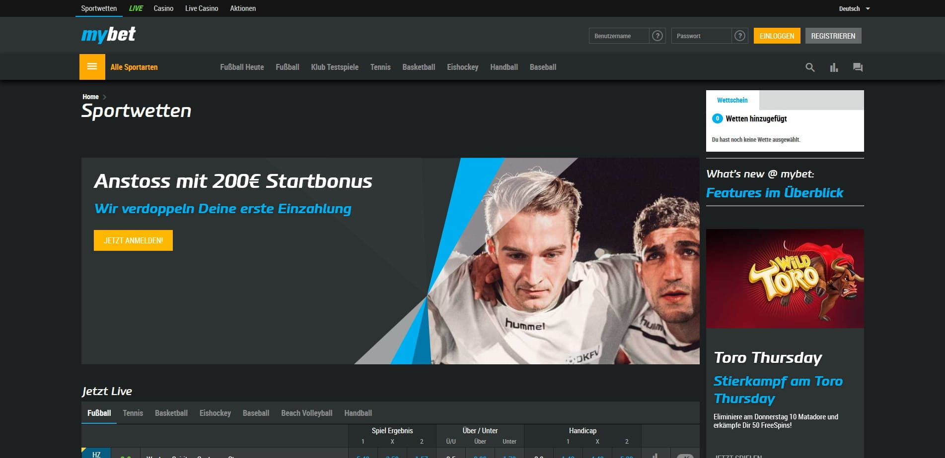945x458 pixels.
Task: Open Basketball in the navigation bar
Action: [419, 67]
